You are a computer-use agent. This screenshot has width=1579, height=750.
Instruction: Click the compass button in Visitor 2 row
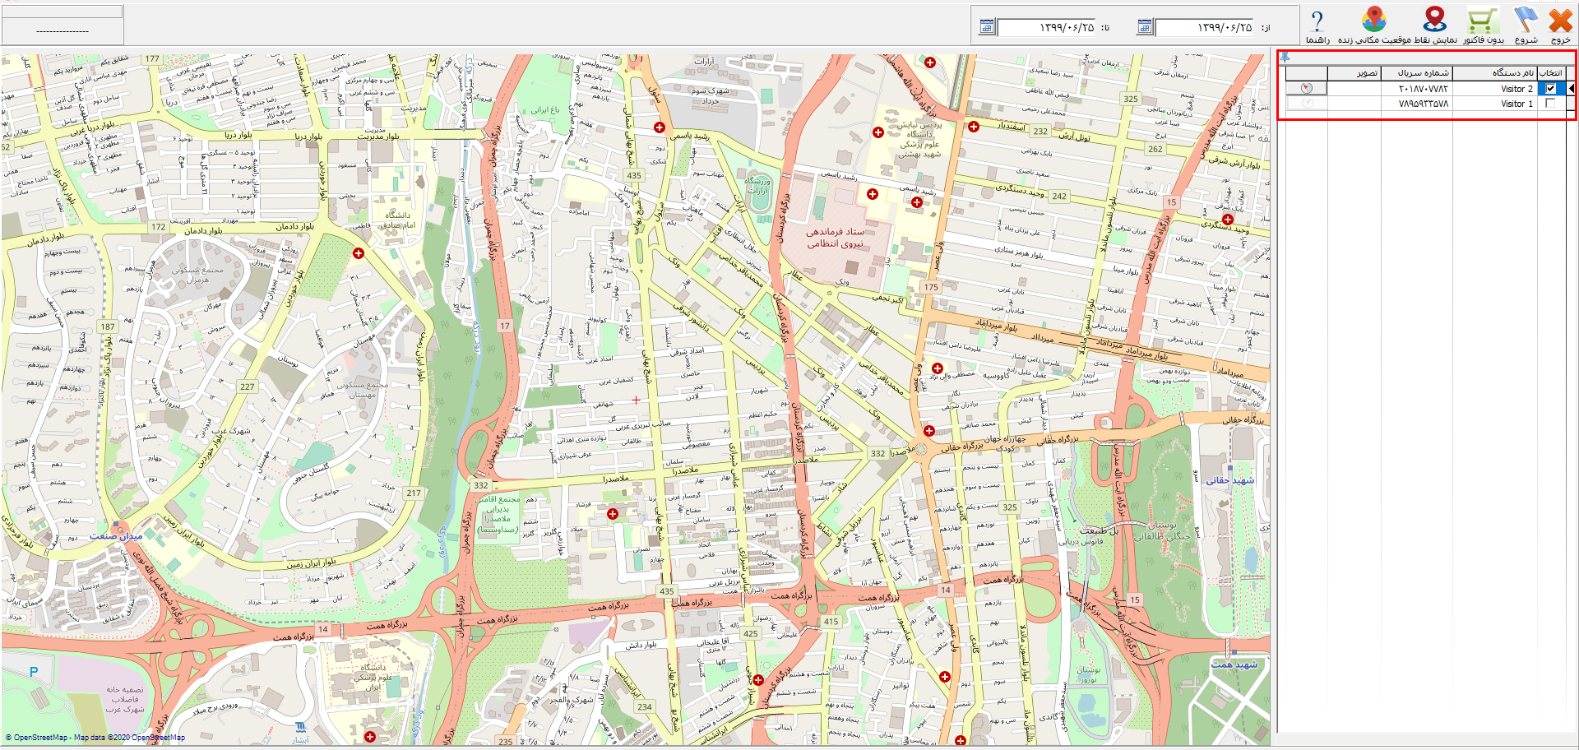click(x=1307, y=88)
